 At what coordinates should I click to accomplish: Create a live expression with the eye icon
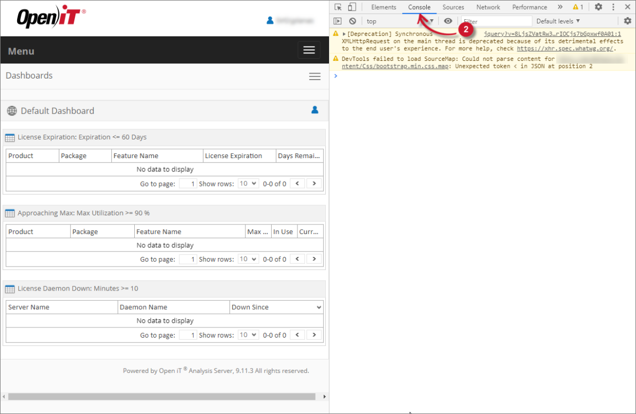tap(448, 21)
